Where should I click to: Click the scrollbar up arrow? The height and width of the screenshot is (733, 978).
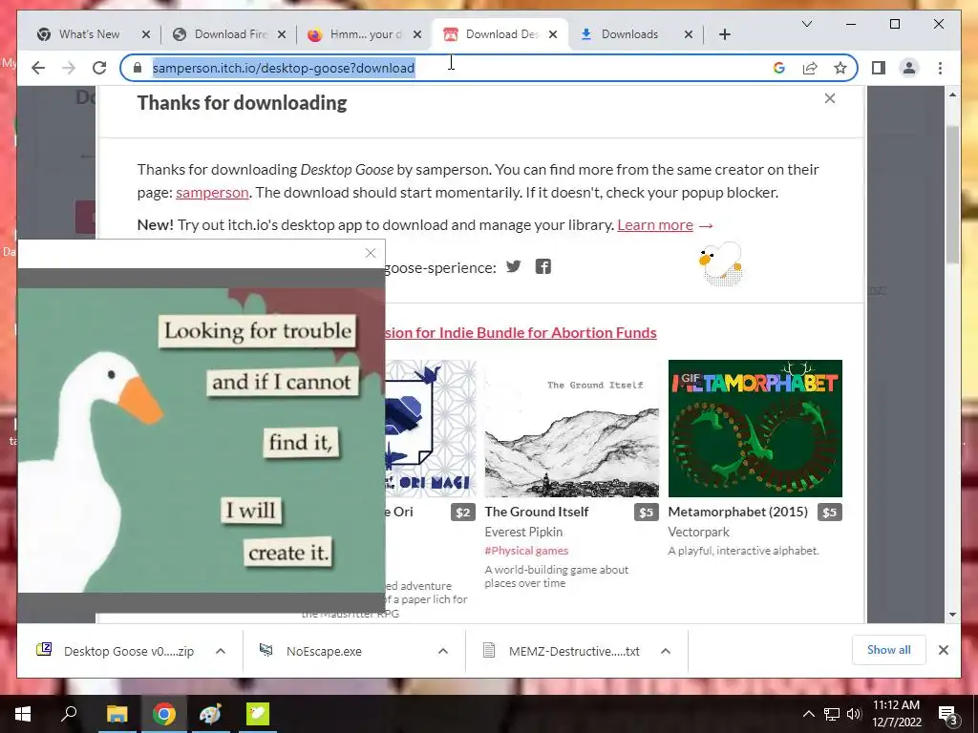tap(952, 94)
